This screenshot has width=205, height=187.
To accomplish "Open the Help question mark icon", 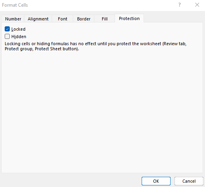I will click(180, 5).
